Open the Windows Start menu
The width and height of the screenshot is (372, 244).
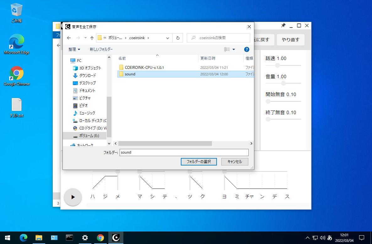(7, 238)
